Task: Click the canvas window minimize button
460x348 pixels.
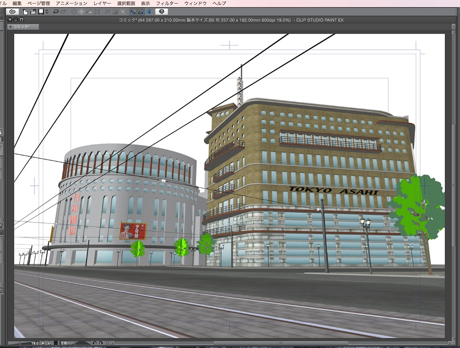Action: [x=16, y=20]
